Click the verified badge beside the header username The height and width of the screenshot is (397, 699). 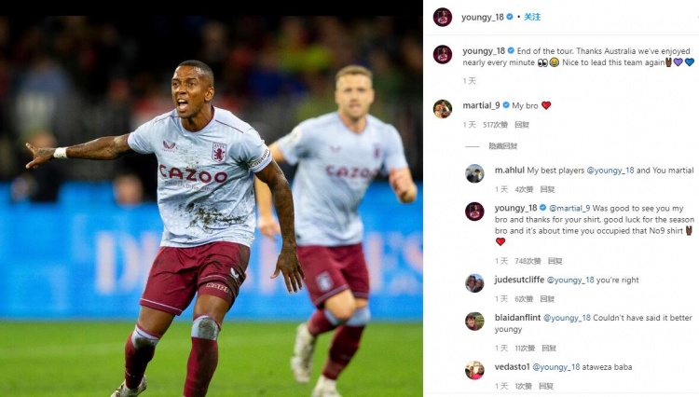[x=511, y=17]
